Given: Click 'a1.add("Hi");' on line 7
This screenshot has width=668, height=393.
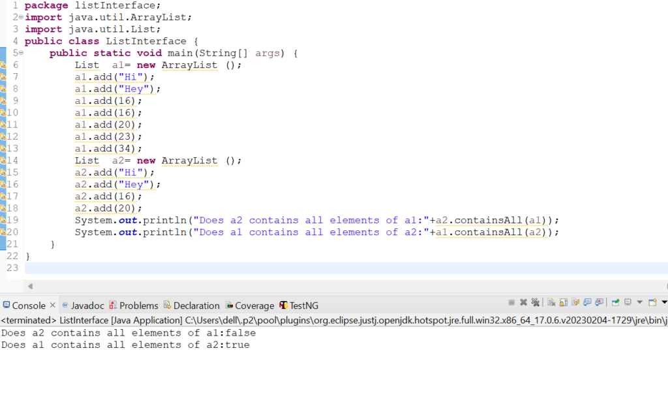Looking at the screenshot, I should point(115,77).
